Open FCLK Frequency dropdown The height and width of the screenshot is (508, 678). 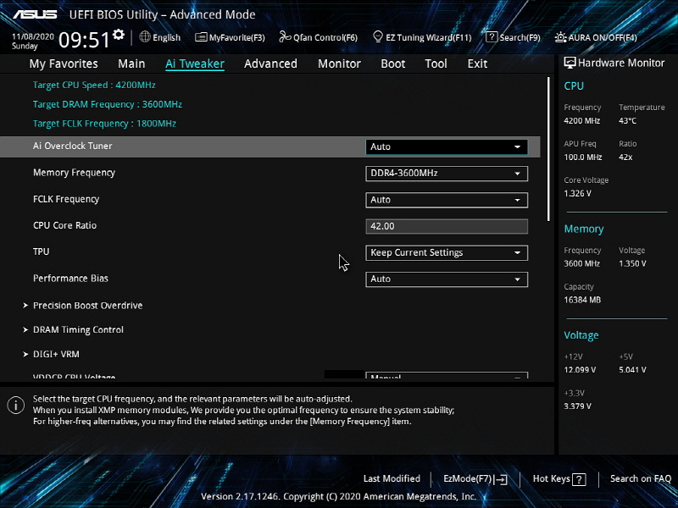coord(447,200)
